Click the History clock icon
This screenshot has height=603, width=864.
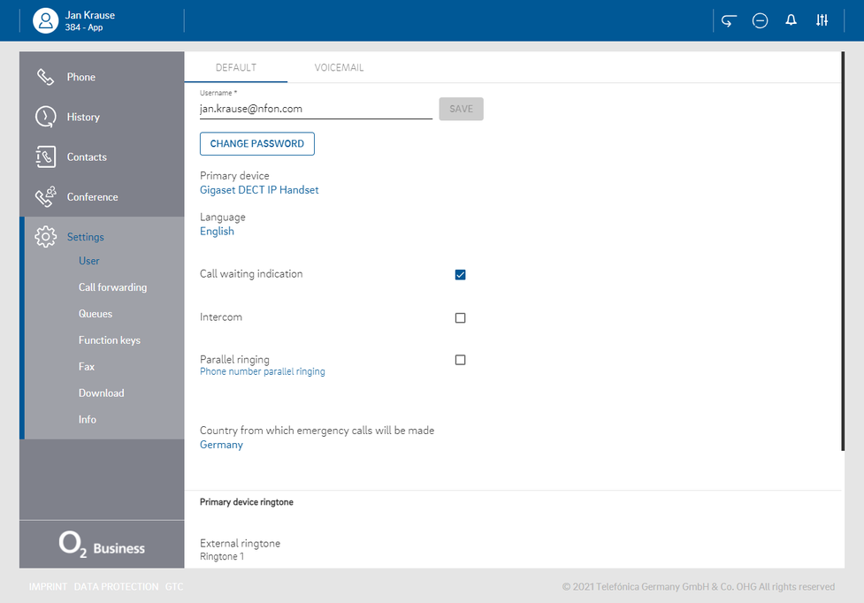pos(45,117)
